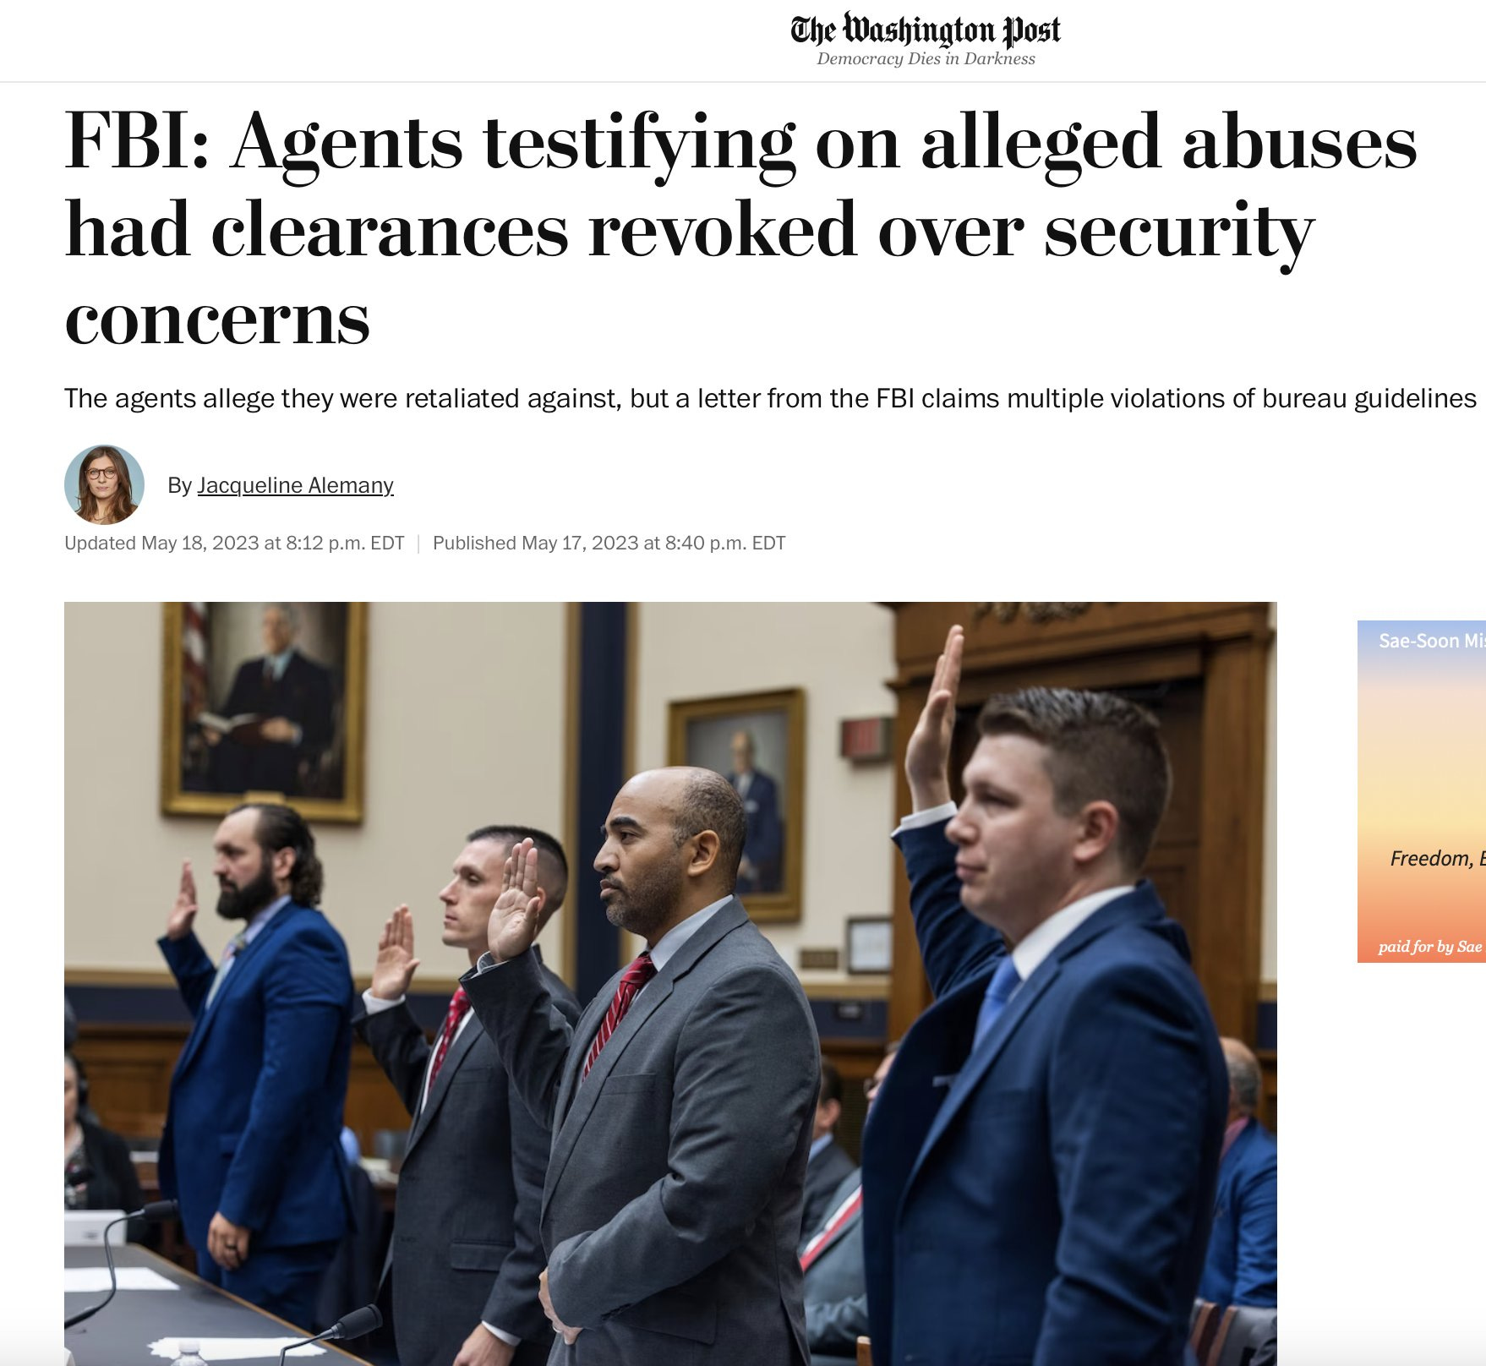Click the large gold-framed portrait painting in photo
The height and width of the screenshot is (1366, 1486).
click(265, 712)
